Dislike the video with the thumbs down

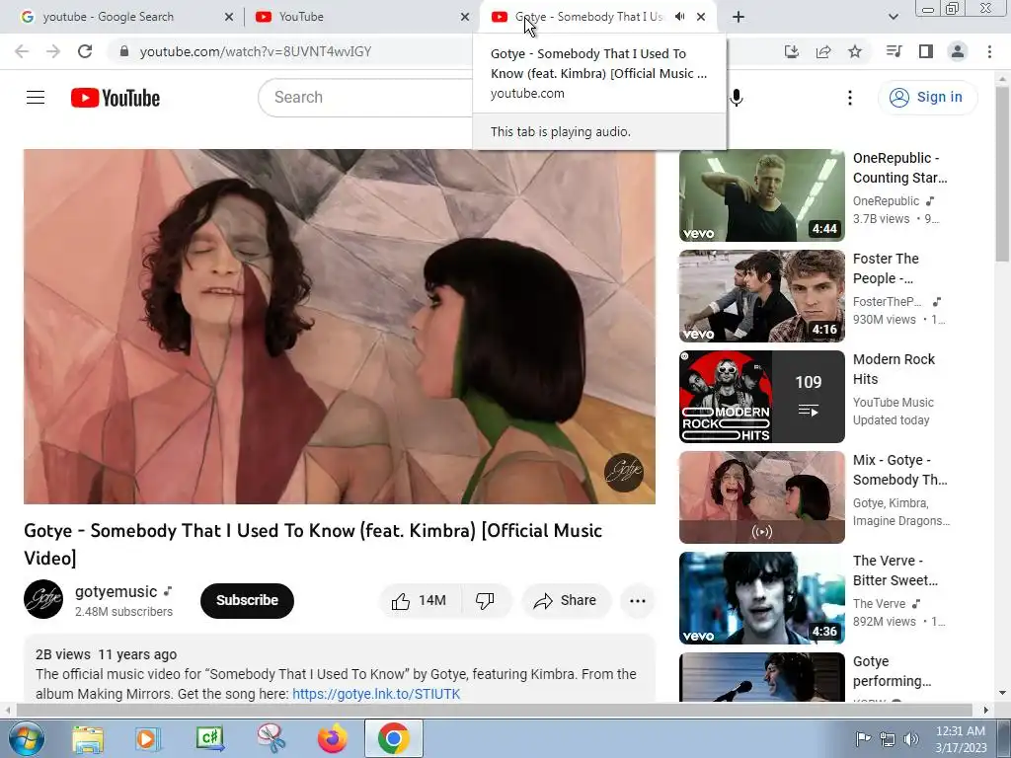[485, 601]
